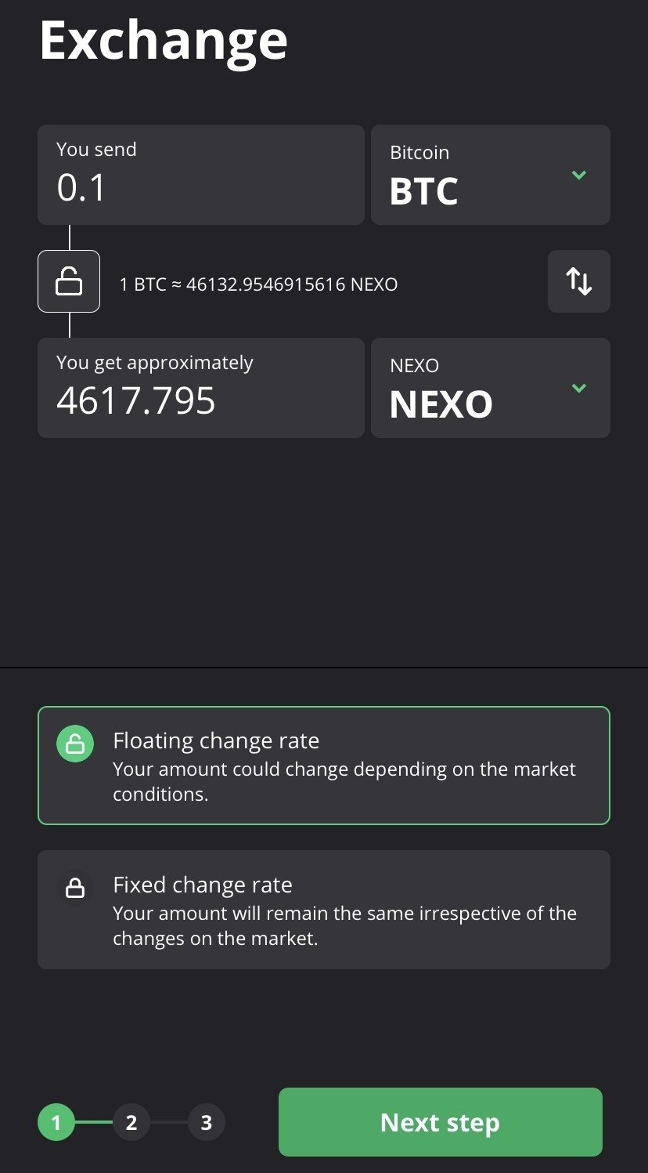Click the green chevron next to NEXO
The width and height of the screenshot is (648, 1173).
coord(579,388)
